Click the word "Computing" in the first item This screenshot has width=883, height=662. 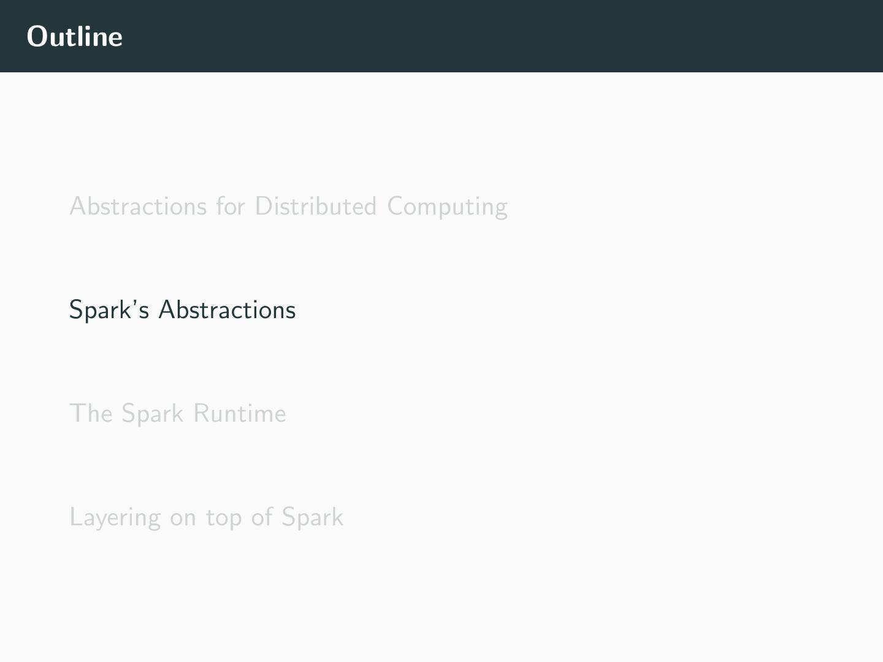pos(447,207)
